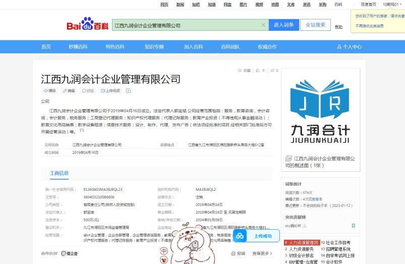Screen dimensions: 405x264
Task: Click the 中 input method icon
Action: tap(164, 251)
